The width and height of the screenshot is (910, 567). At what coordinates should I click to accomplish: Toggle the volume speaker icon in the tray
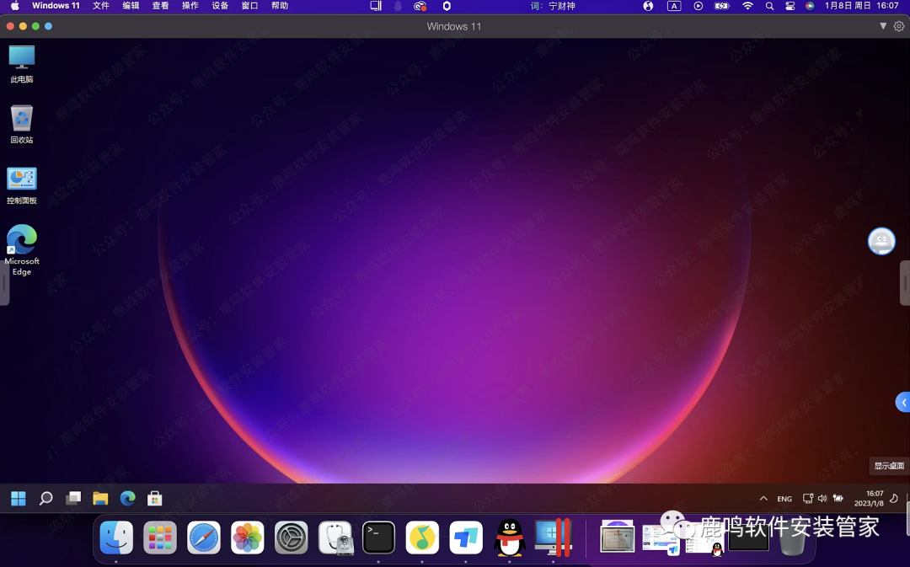822,499
